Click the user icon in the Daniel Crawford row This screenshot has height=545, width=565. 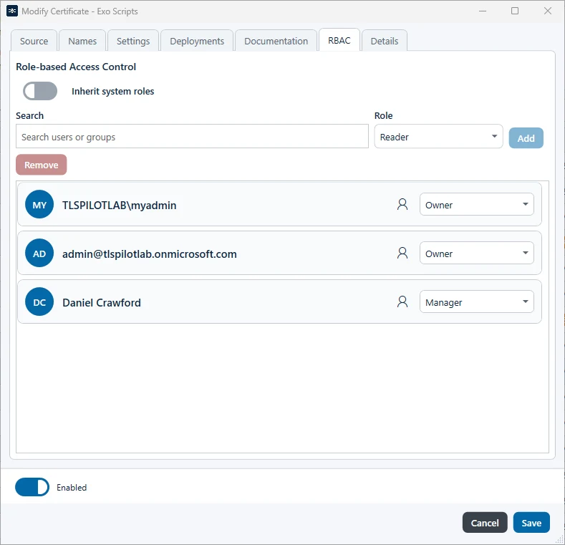(x=402, y=302)
